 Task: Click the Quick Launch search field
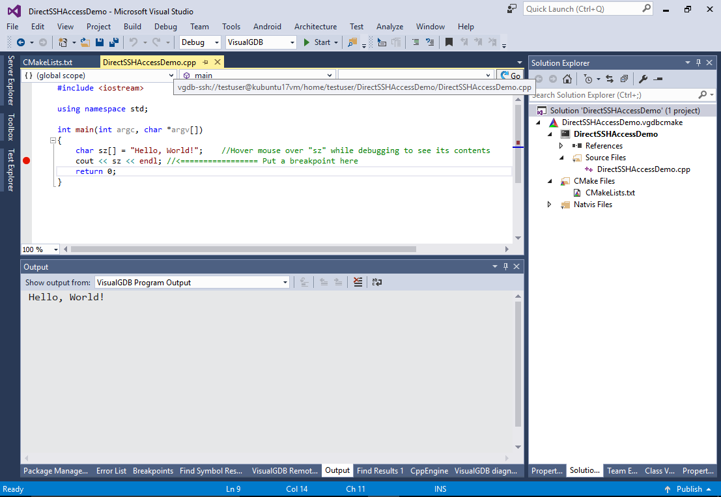(587, 8)
